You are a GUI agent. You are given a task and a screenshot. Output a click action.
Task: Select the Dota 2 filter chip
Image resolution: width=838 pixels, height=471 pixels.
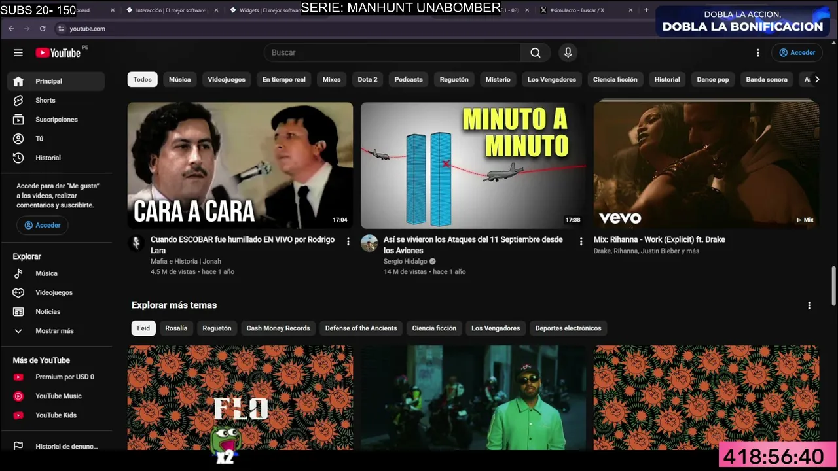pos(367,80)
